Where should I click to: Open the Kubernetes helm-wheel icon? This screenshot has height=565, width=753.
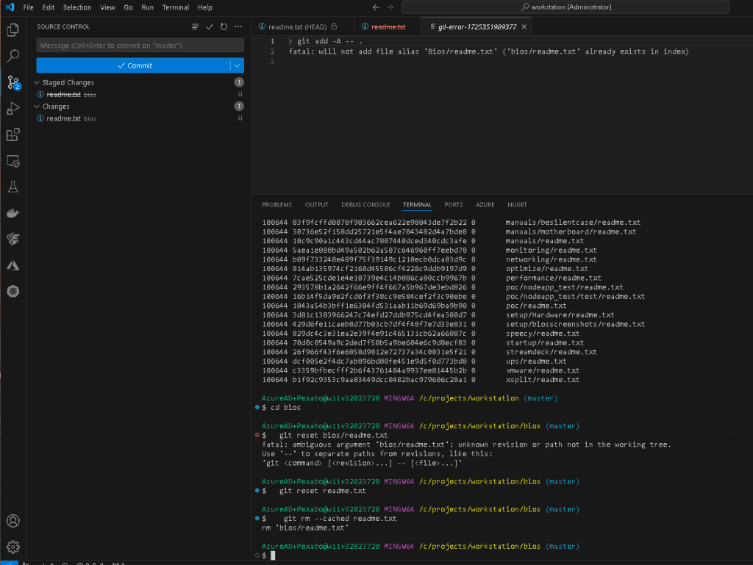click(13, 291)
